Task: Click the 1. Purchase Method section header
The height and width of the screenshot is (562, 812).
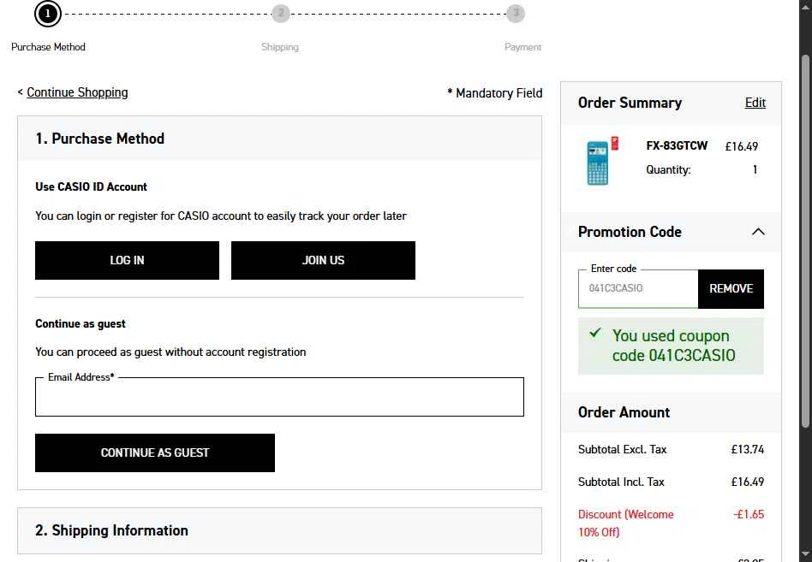Action: [279, 139]
